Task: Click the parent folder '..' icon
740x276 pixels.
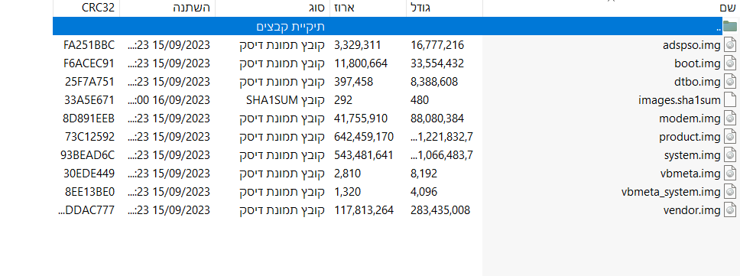Action: tap(730, 27)
